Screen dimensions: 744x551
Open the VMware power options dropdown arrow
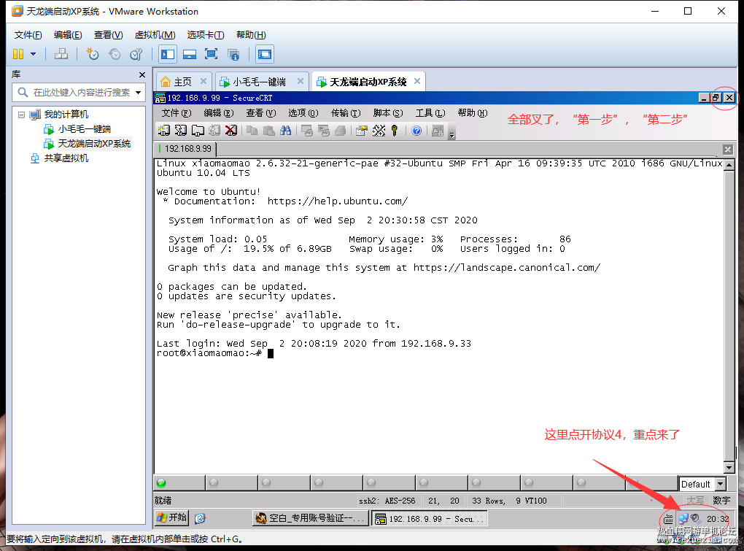pyautogui.click(x=34, y=54)
